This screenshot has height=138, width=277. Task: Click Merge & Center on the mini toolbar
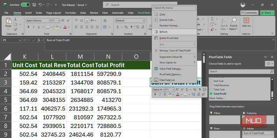point(204,90)
